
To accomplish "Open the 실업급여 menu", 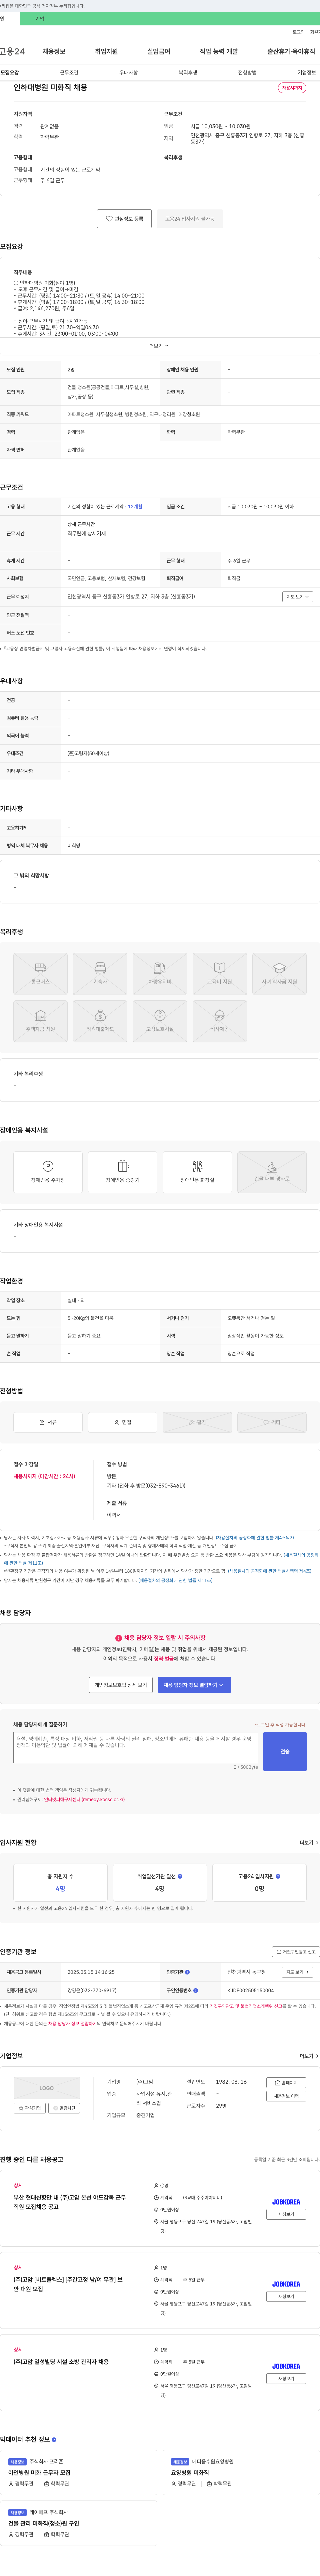I will pos(159,51).
